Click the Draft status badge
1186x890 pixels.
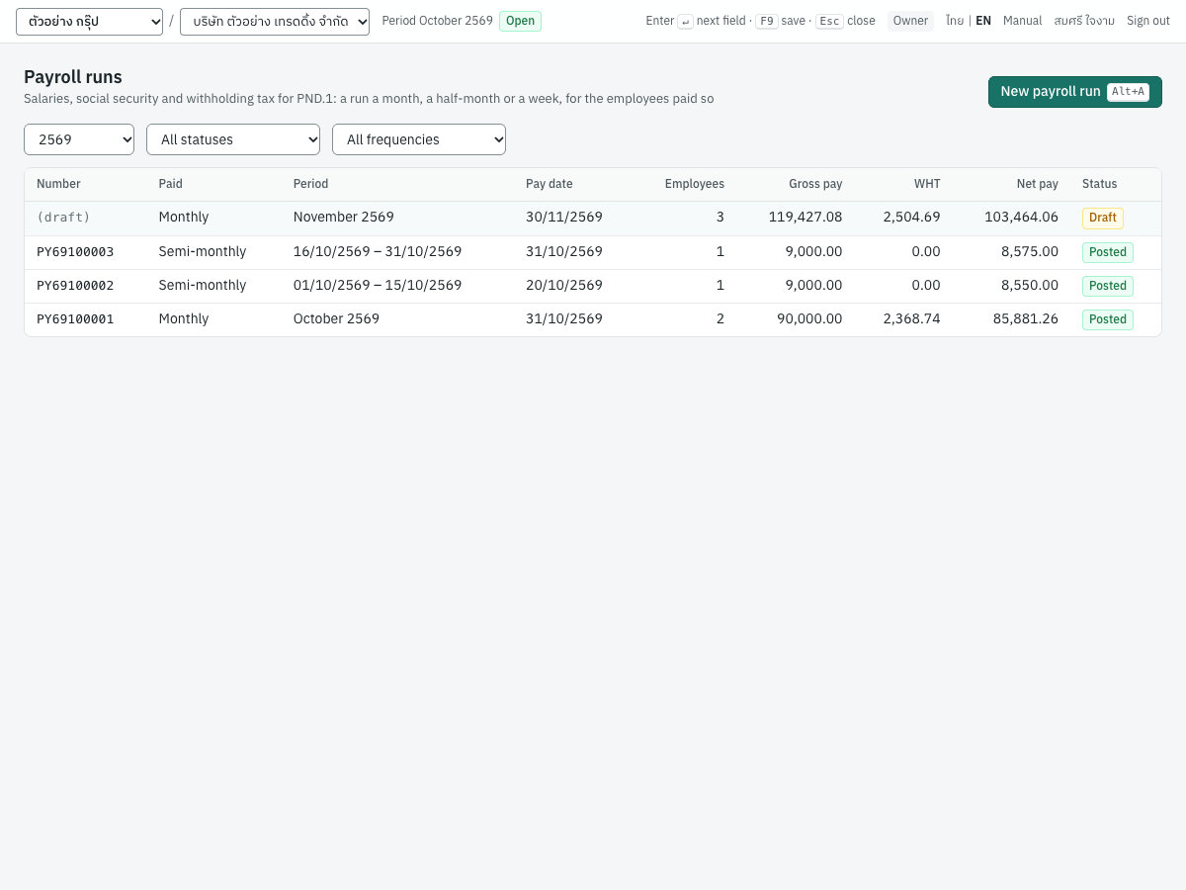(x=1103, y=218)
